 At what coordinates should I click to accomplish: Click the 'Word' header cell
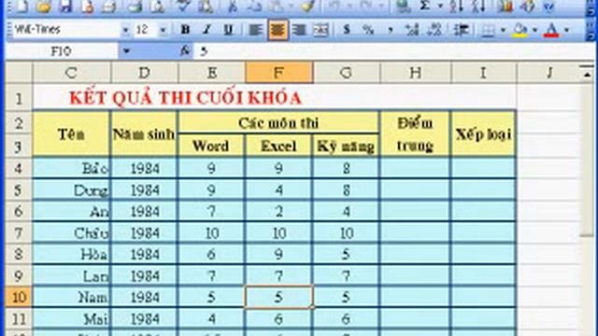(211, 146)
